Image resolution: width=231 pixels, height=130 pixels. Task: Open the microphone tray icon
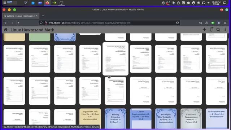pos(199,3)
